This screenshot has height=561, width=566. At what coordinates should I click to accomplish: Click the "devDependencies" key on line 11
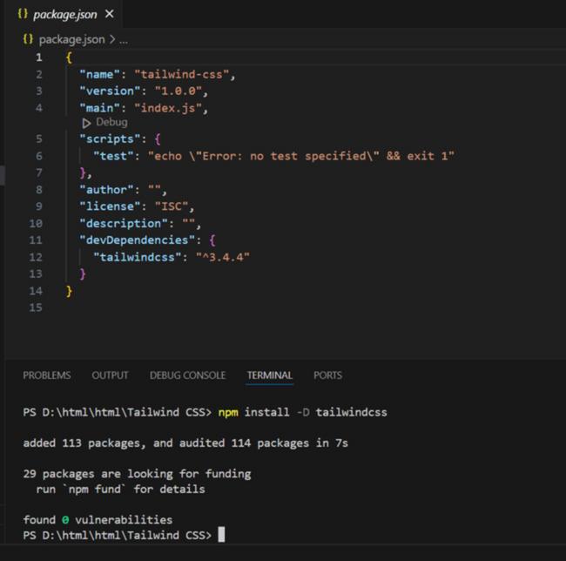click(x=138, y=240)
